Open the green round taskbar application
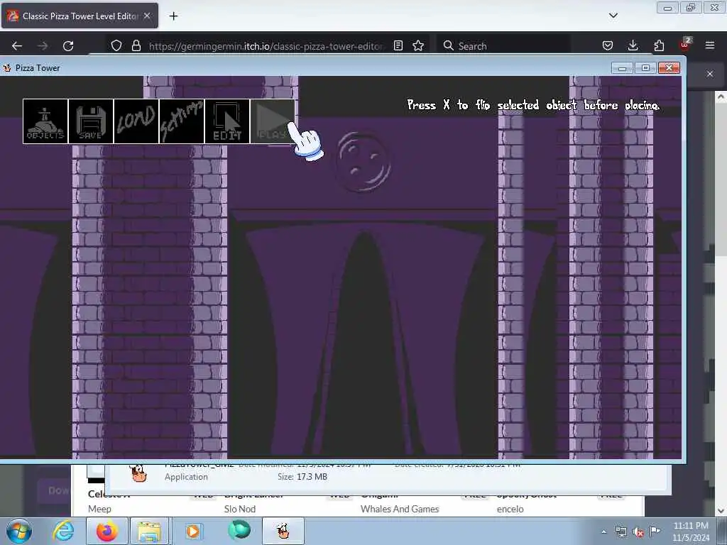 coord(239,530)
